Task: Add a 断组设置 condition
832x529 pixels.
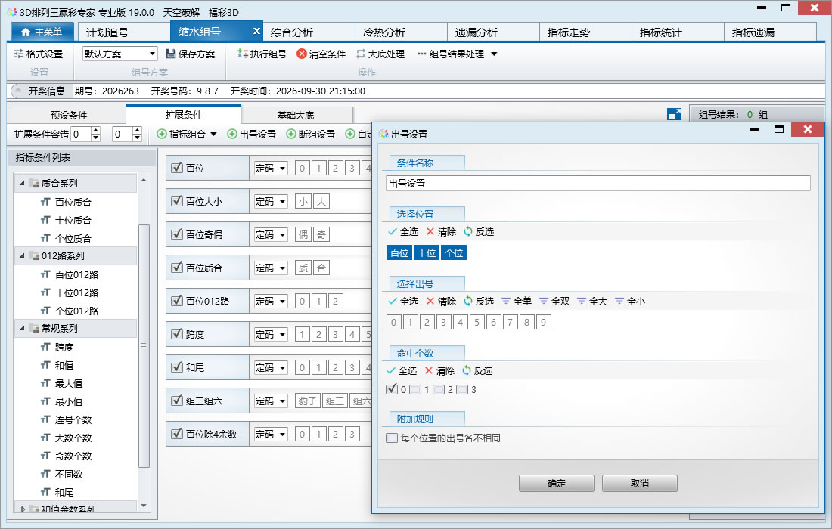Action: pyautogui.click(x=310, y=134)
